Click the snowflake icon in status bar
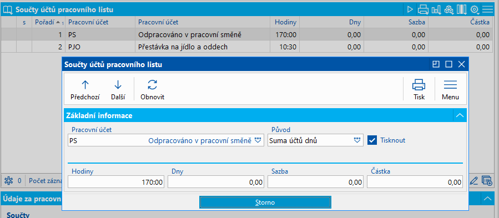Screen dimensions: 499x218 (x=8, y=181)
